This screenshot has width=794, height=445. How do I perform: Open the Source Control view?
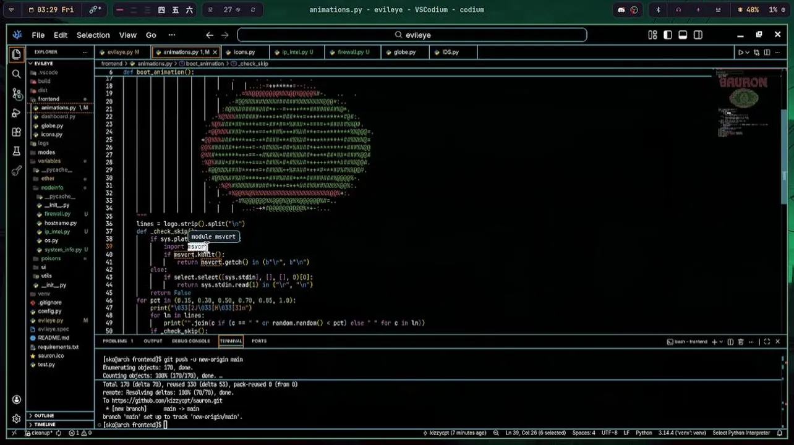[16, 93]
